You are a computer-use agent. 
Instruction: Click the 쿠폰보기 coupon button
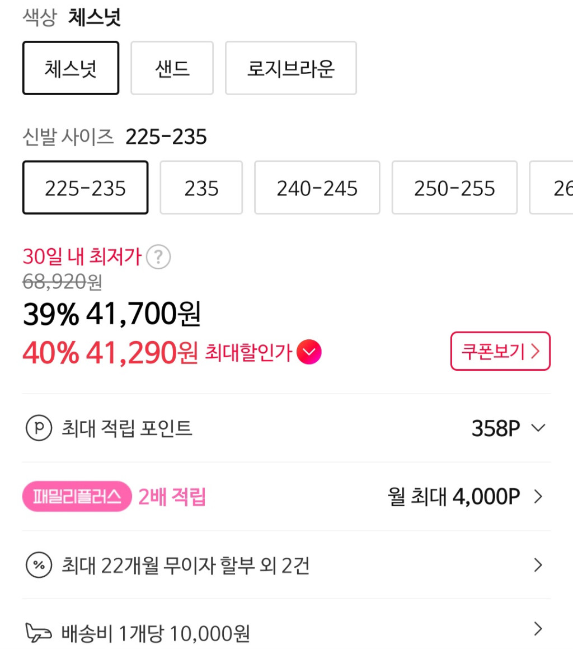[500, 351]
